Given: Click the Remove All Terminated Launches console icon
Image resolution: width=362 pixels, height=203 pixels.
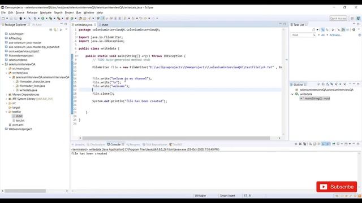Looking at the screenshot, I should click(x=305, y=144).
